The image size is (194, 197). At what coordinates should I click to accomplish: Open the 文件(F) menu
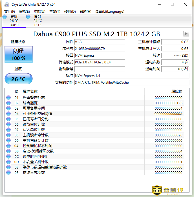click(x=9, y=12)
